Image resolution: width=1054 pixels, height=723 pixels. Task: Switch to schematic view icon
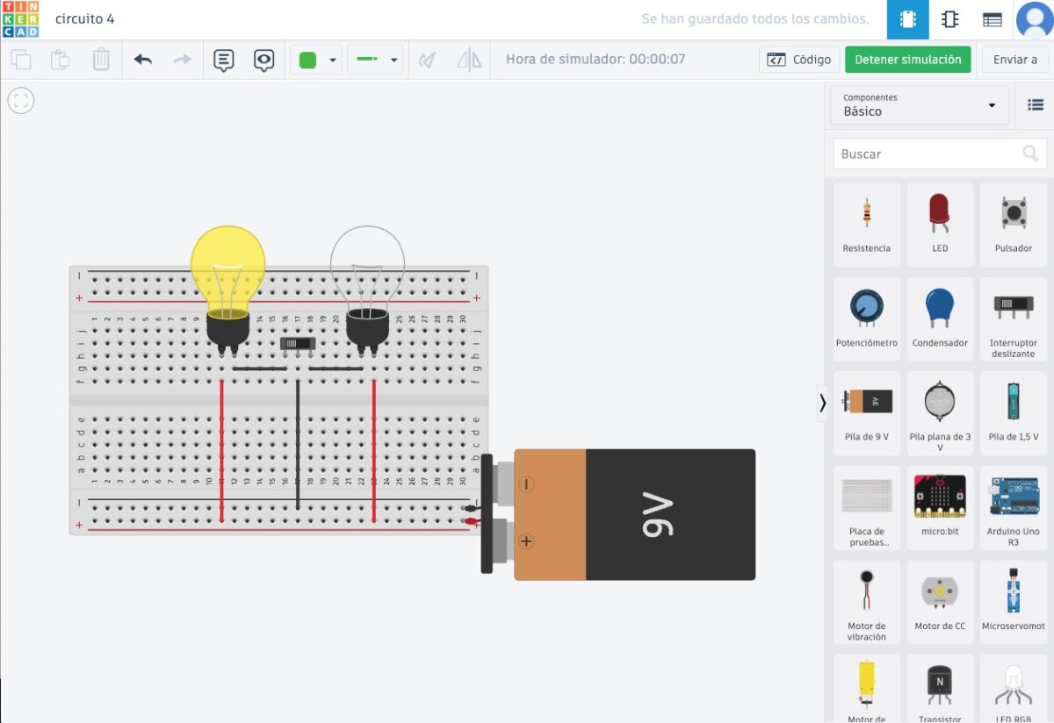click(949, 18)
